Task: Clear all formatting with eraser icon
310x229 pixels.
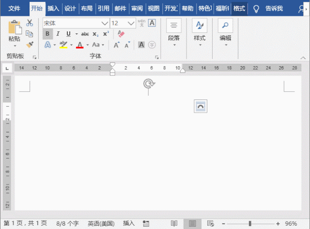Action: (121, 34)
